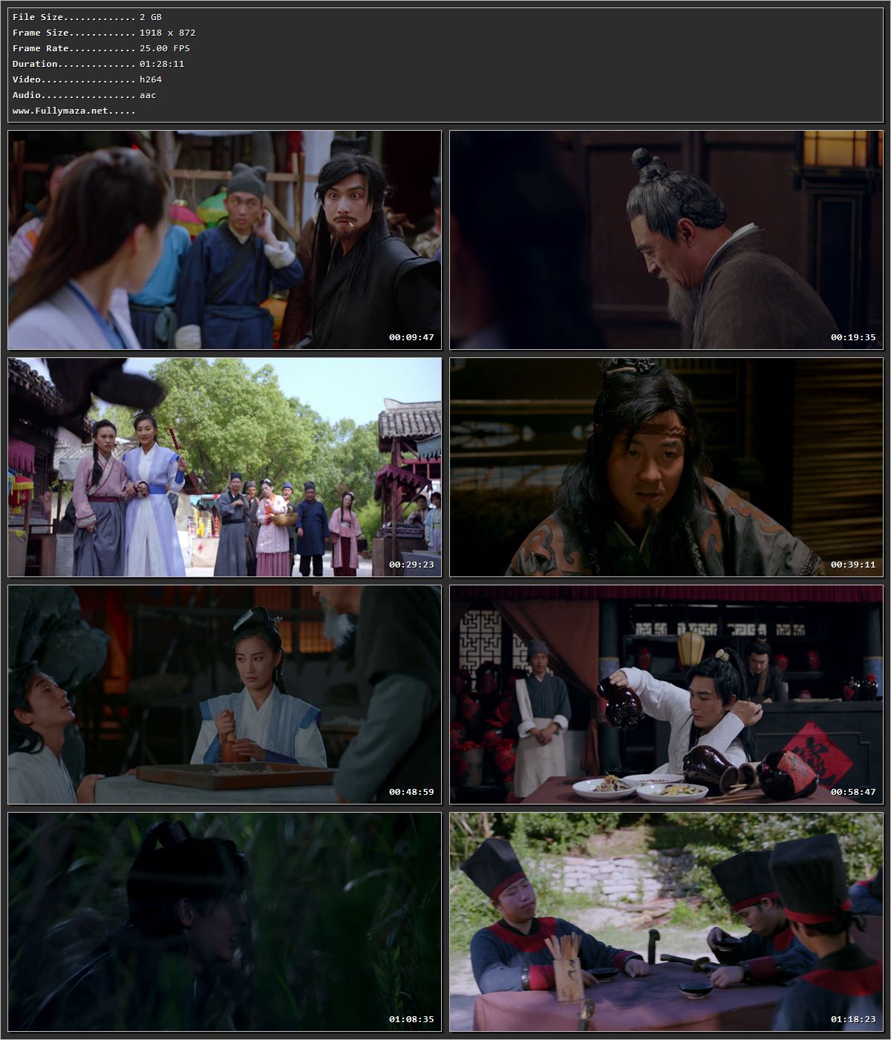This screenshot has height=1040, width=891.
Task: Click the 00:39:11 timestamp
Action: (x=853, y=565)
